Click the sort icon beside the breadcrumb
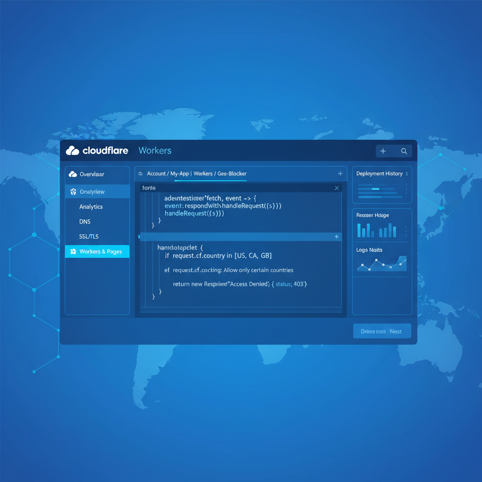This screenshot has width=482, height=482. point(140,174)
